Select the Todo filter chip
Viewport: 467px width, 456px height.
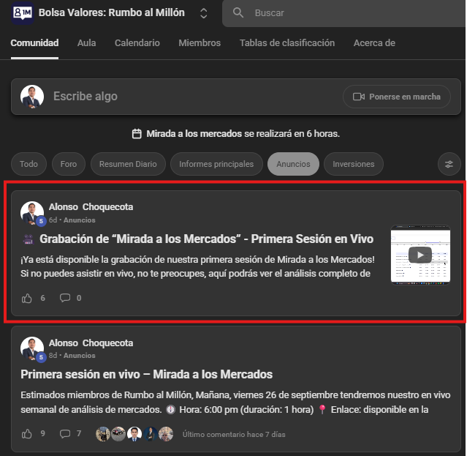click(x=29, y=164)
